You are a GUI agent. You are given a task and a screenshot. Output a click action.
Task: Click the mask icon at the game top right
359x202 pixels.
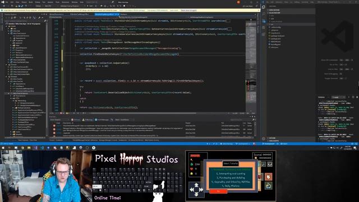(270, 164)
